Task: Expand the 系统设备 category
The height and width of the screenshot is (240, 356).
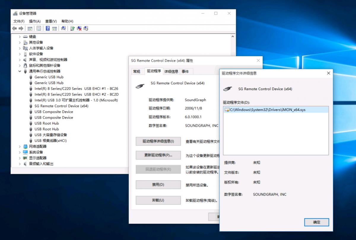Action: click(20, 152)
